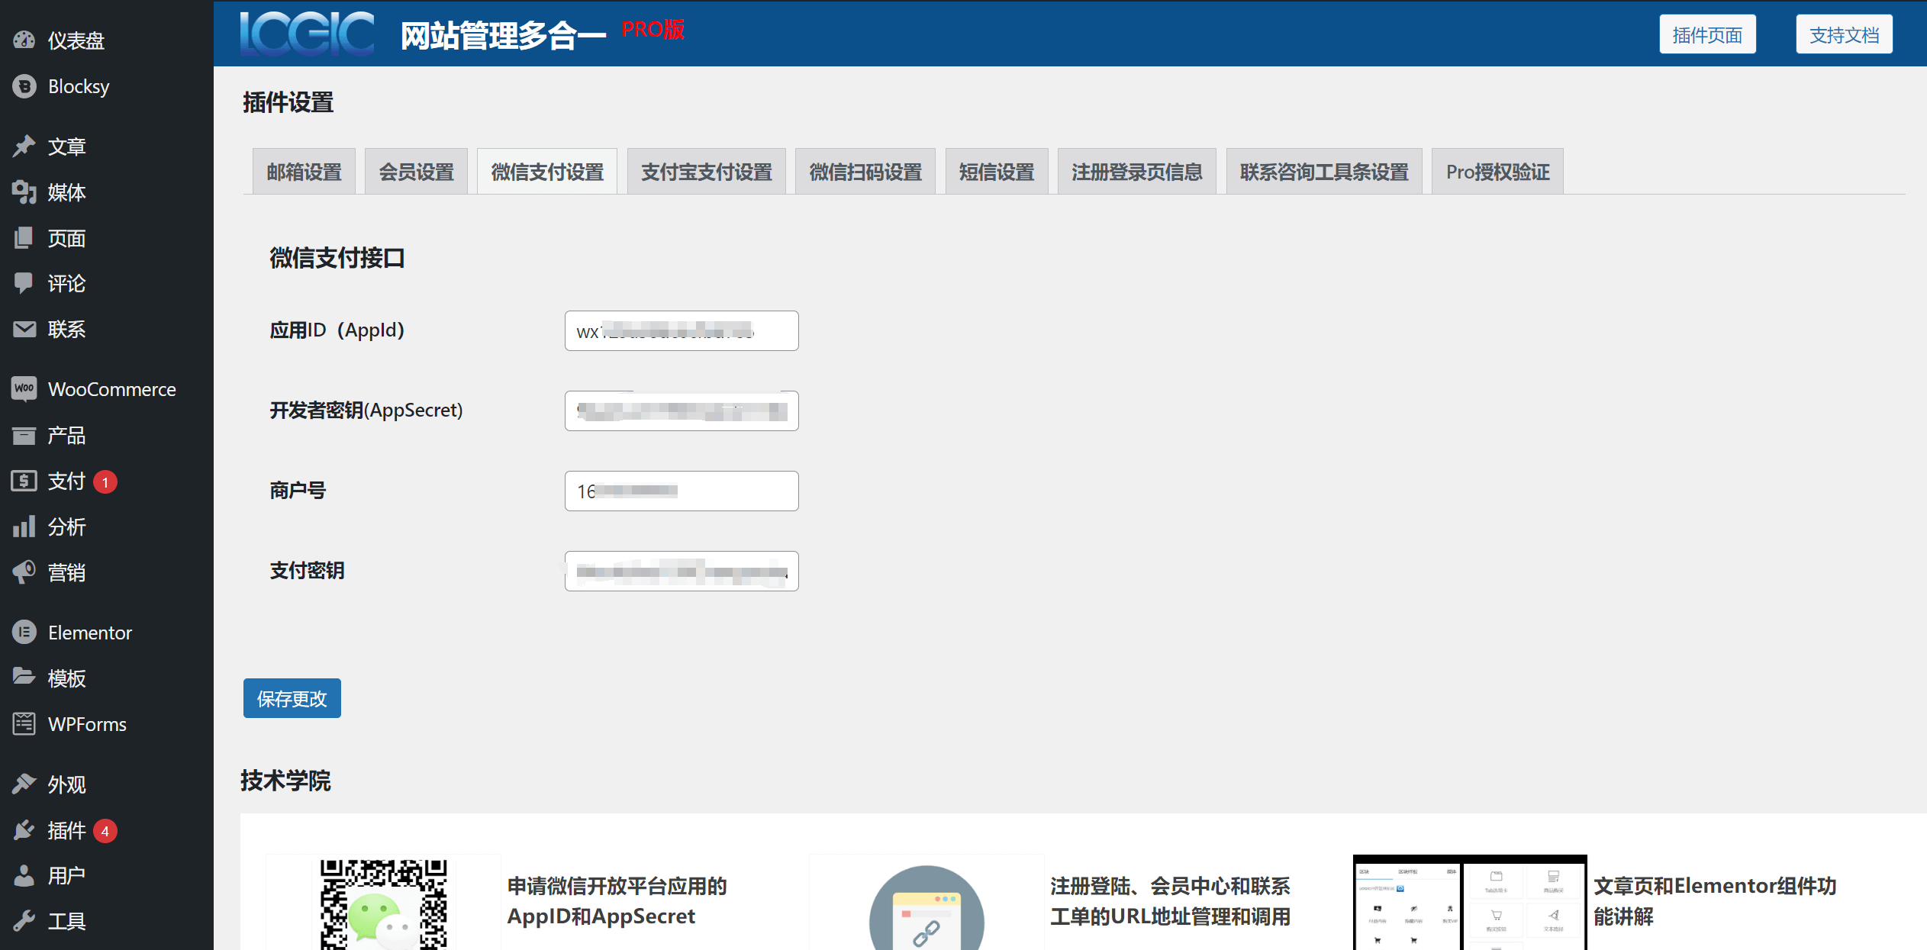Image resolution: width=1927 pixels, height=950 pixels.
Task: Open the 支付宝支付设置 tab
Action: click(x=707, y=172)
